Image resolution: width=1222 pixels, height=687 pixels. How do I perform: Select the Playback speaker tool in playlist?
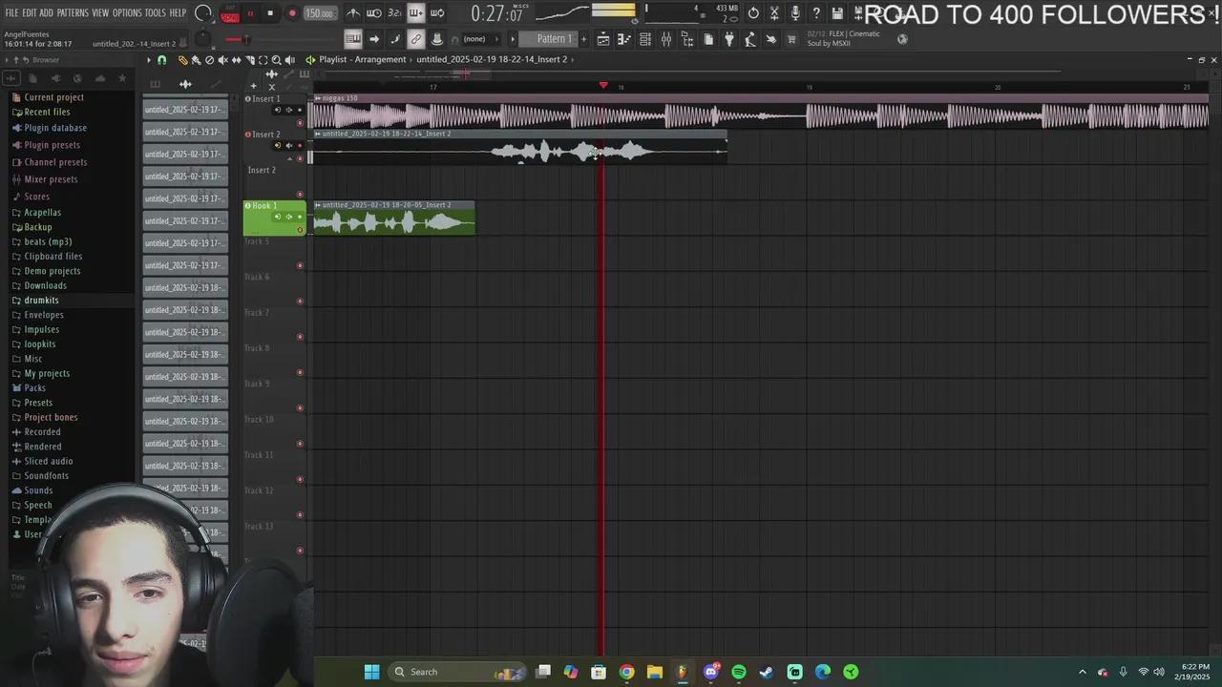point(290,60)
